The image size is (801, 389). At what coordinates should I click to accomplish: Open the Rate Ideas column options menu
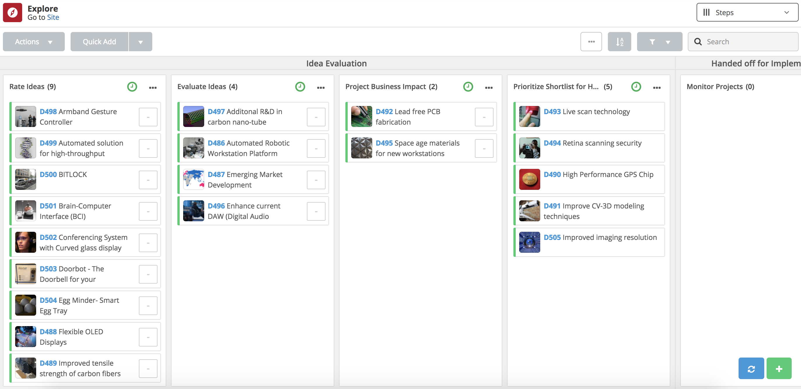[x=153, y=87]
